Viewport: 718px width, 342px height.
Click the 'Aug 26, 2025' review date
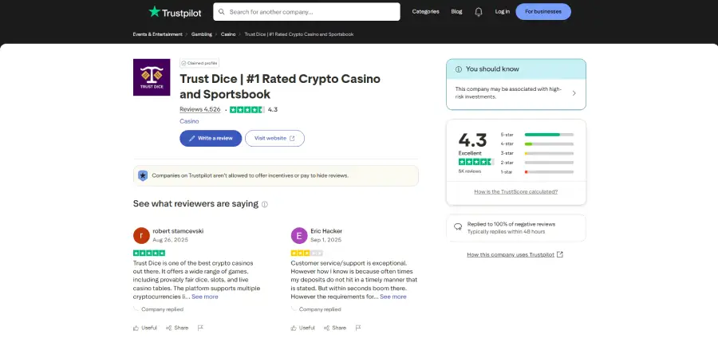pyautogui.click(x=171, y=240)
